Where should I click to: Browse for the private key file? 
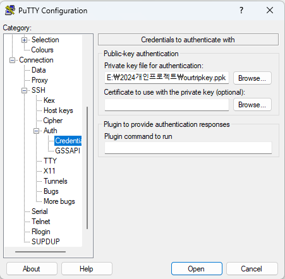coord(252,78)
